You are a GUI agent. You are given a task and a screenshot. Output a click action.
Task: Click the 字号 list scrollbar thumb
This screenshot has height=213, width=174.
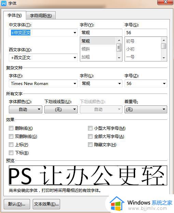[163, 46]
